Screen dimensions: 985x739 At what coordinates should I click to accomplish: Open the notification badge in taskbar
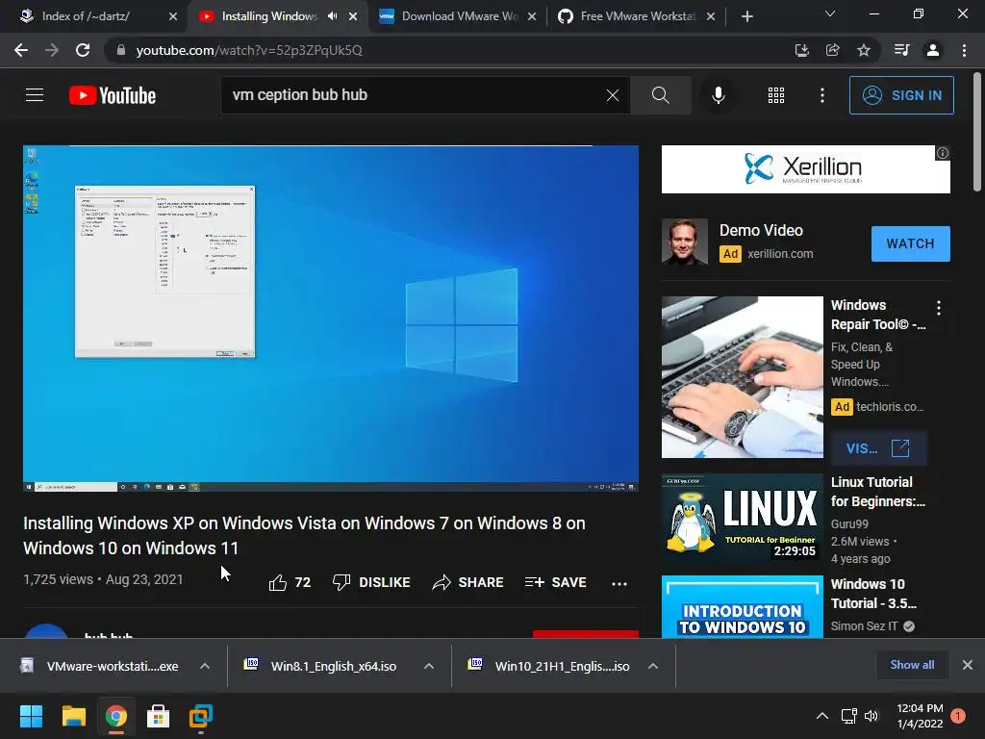(x=958, y=716)
